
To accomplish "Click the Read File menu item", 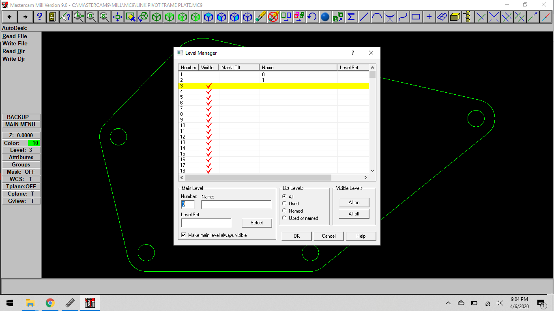I will [x=15, y=36].
